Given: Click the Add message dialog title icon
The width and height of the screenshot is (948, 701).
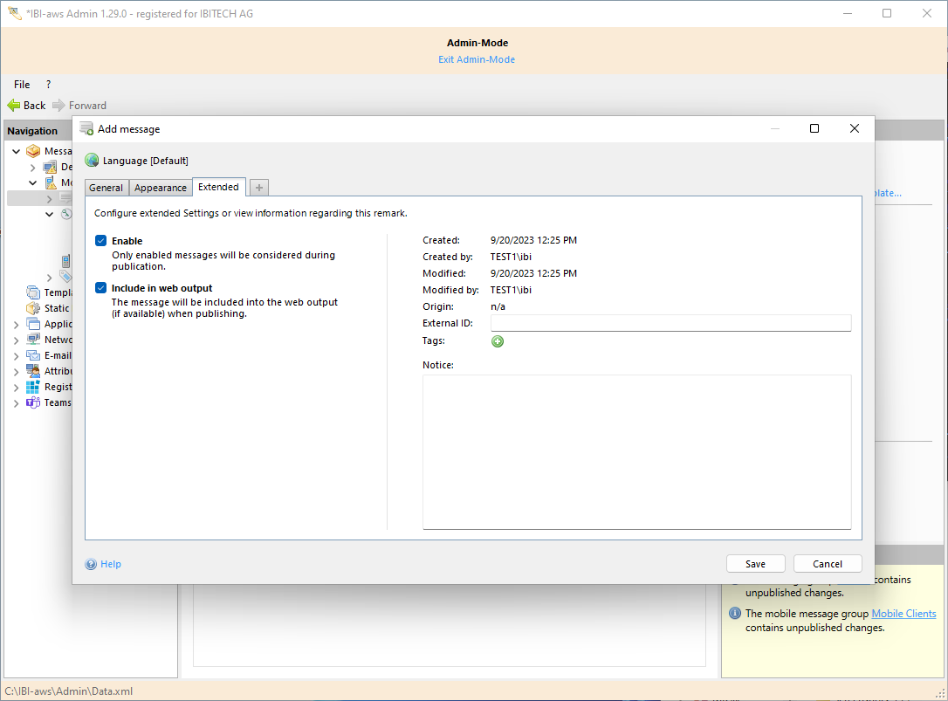Looking at the screenshot, I should 86,128.
